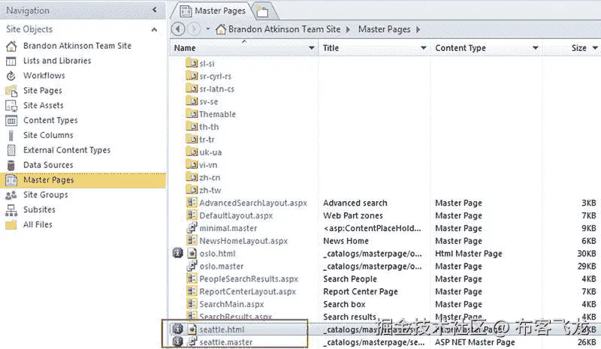Click the status icon beside oslo.html
Viewport: 601px width, 349px height.
[177, 253]
